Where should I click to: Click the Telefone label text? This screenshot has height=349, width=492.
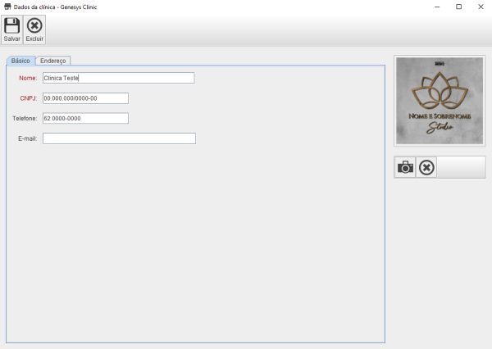tap(25, 118)
